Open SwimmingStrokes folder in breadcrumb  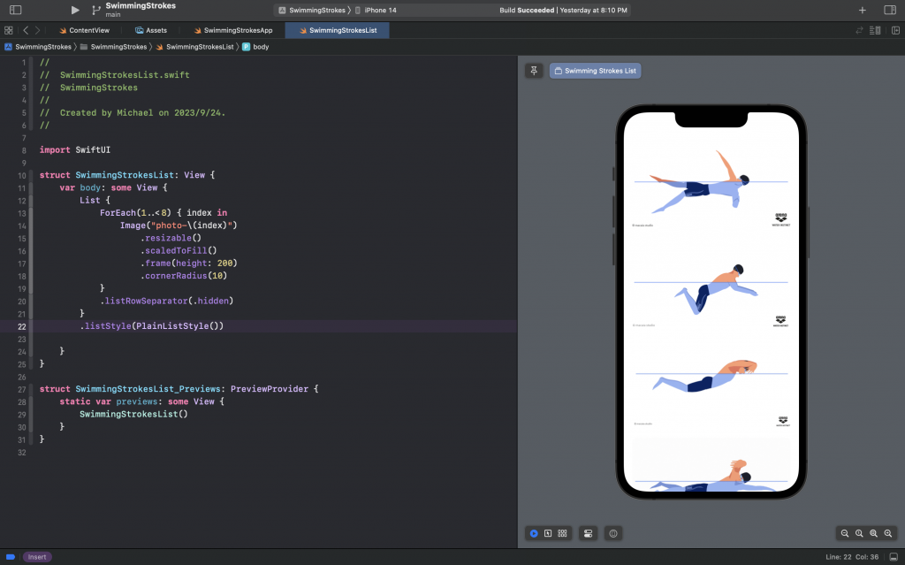pos(114,47)
